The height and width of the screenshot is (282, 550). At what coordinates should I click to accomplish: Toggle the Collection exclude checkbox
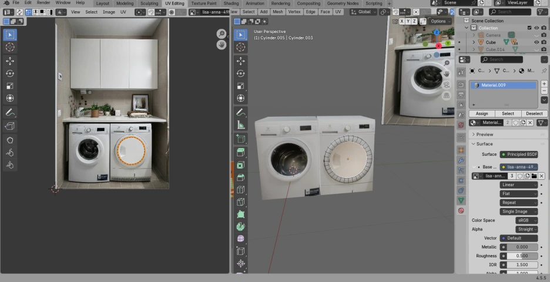pos(529,28)
